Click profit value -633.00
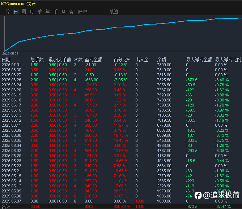 pyautogui.click(x=92, y=80)
